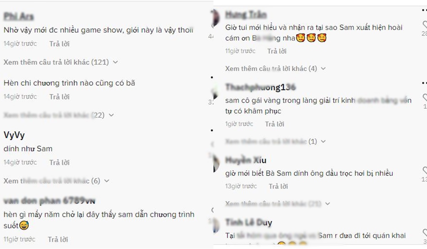Like Huyền Xíu's comment heart icon
Viewport: 427px width, 249px height.
click(x=425, y=170)
